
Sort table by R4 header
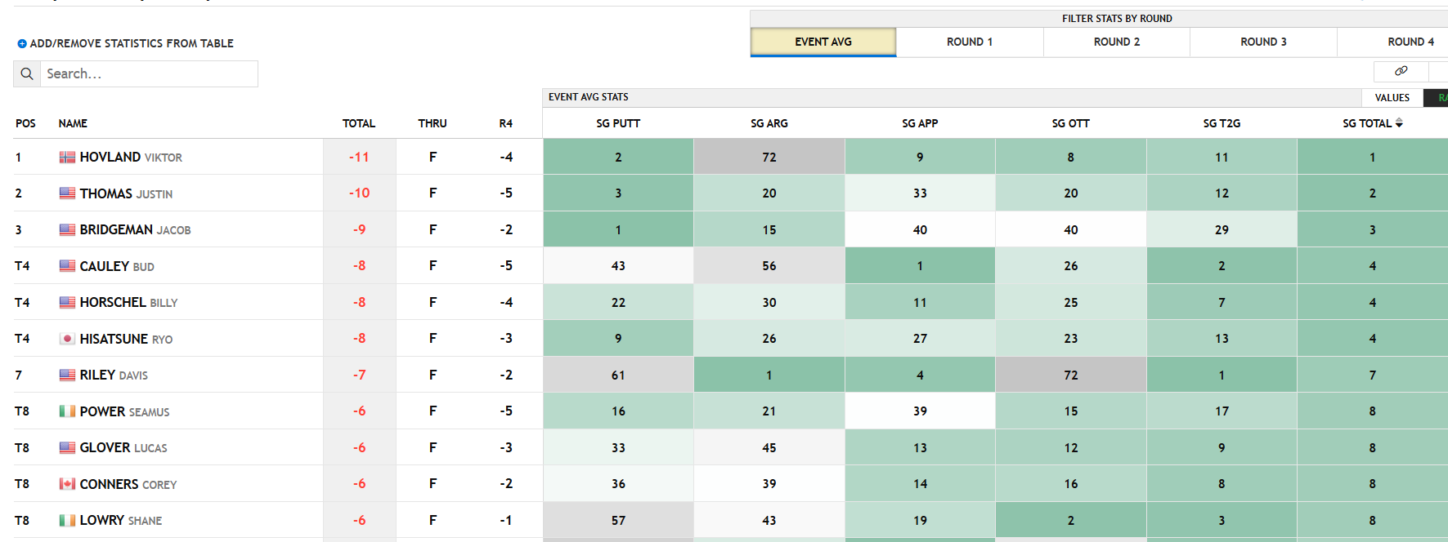(506, 123)
